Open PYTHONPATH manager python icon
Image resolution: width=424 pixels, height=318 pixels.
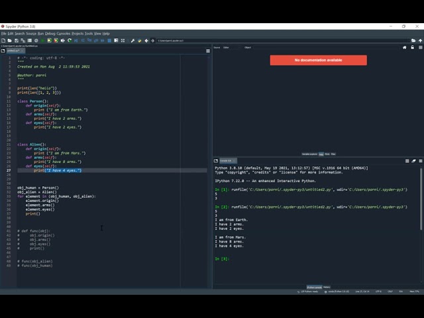point(140,40)
